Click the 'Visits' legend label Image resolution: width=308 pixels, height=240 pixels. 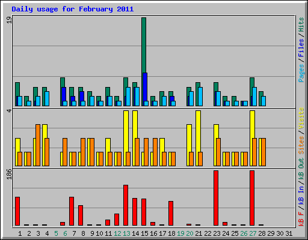tap(301, 118)
